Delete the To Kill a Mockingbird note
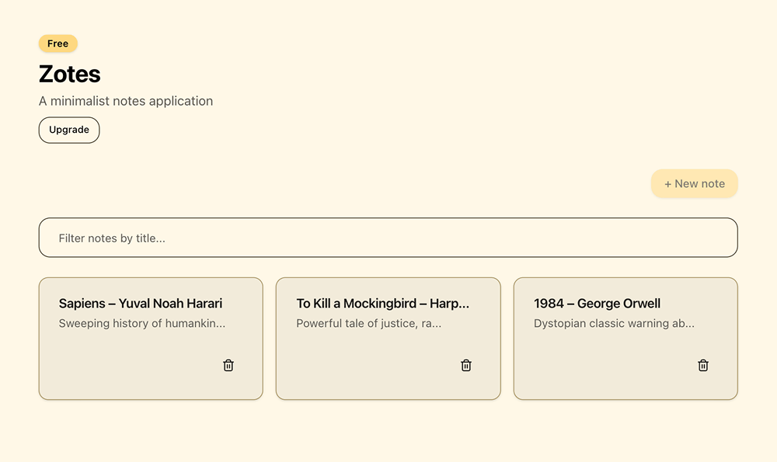 click(x=465, y=365)
